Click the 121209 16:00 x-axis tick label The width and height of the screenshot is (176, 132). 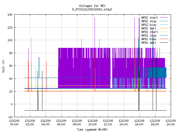tap(139, 123)
